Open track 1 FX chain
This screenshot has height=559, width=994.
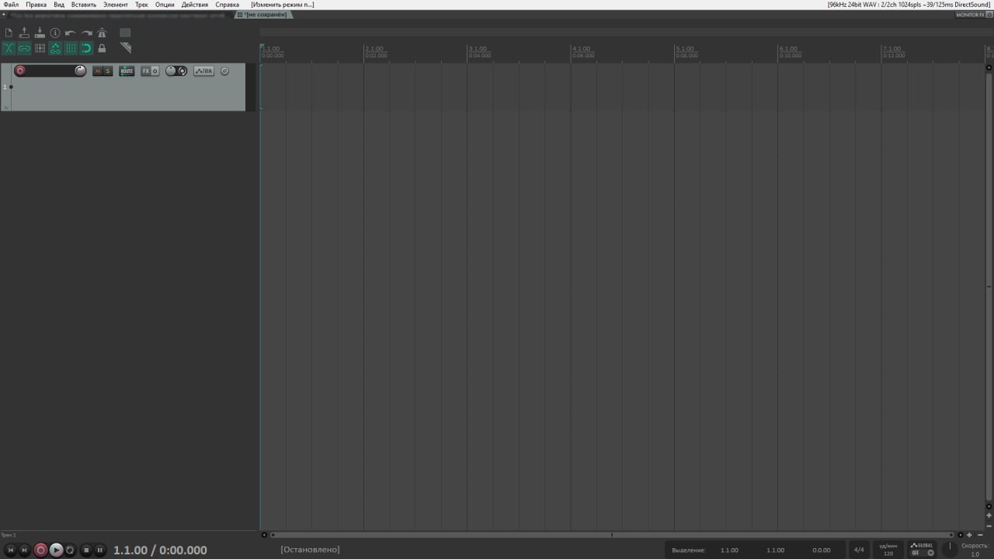(x=145, y=71)
